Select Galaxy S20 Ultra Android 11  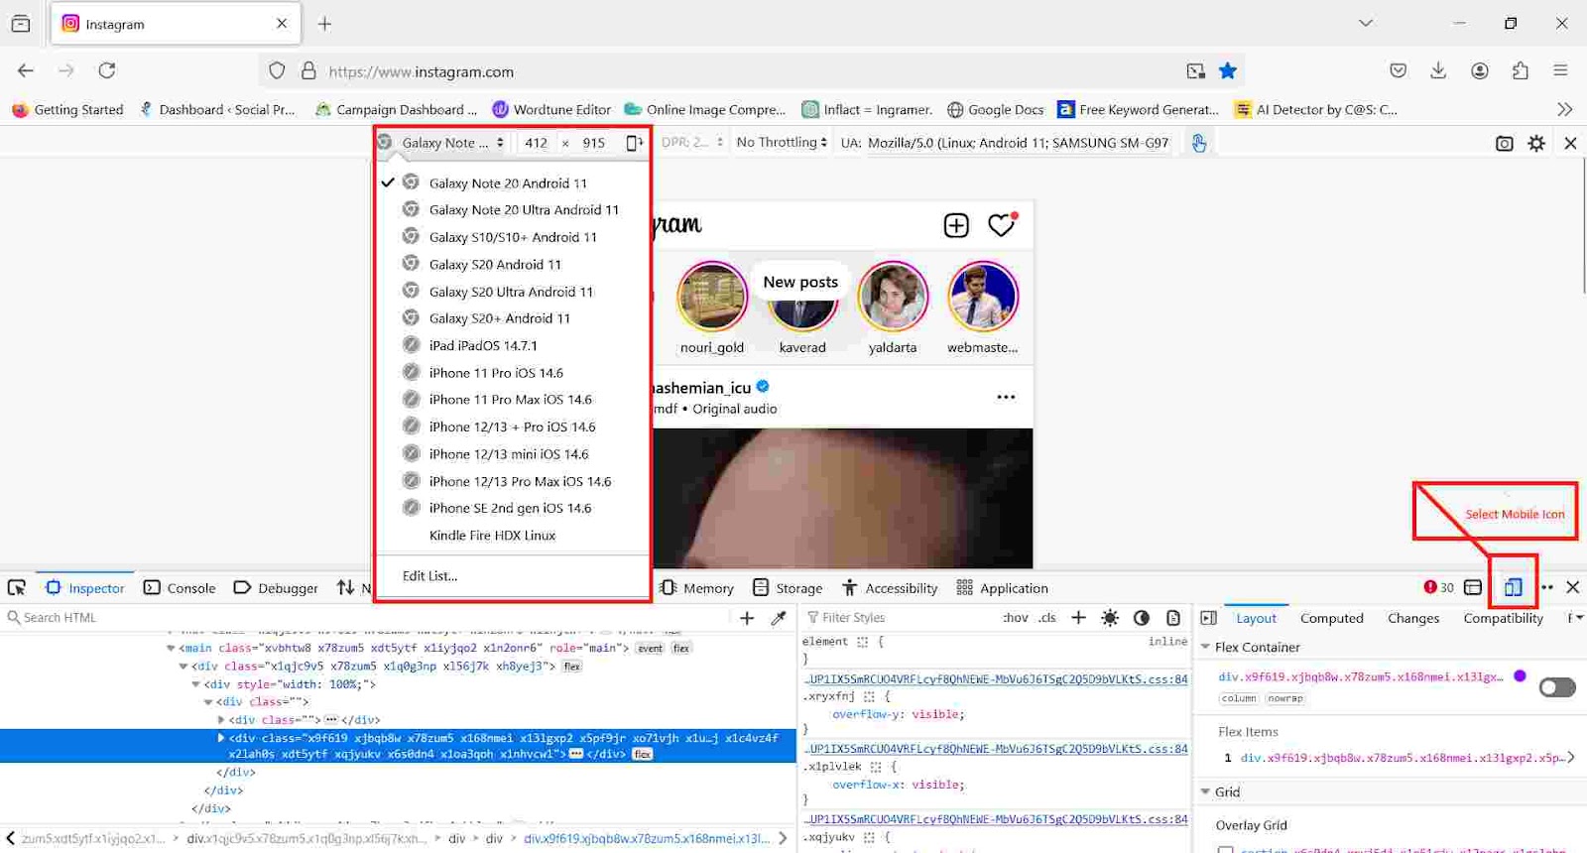pos(512,292)
